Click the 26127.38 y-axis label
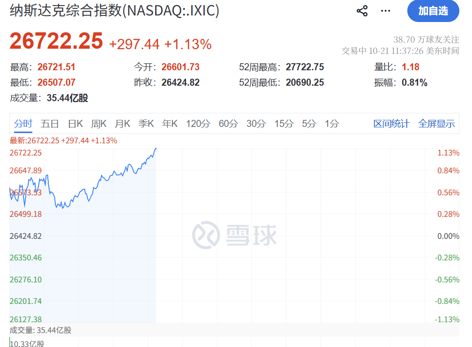 pos(26,319)
